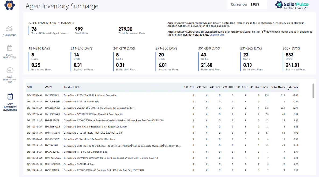Sort the table by Est. Fees column
This screenshot has height=177, width=319.
point(293,87)
